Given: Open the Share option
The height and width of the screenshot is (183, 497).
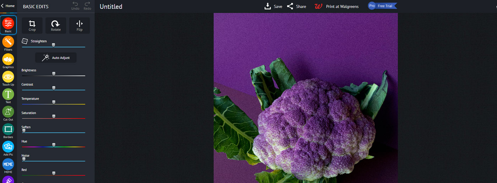Looking at the screenshot, I should 296,6.
